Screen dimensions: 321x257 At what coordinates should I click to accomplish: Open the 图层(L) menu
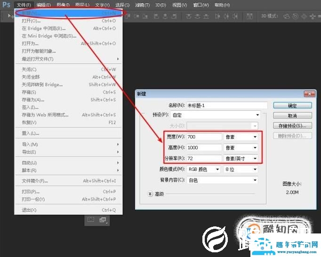(x=82, y=5)
